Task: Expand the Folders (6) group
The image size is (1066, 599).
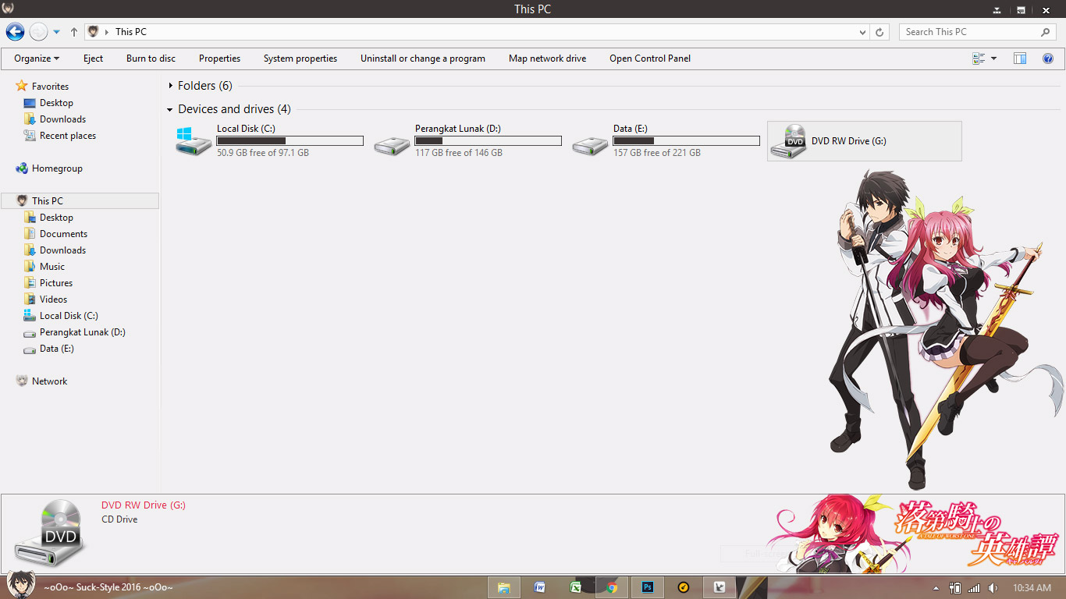Action: (x=171, y=86)
